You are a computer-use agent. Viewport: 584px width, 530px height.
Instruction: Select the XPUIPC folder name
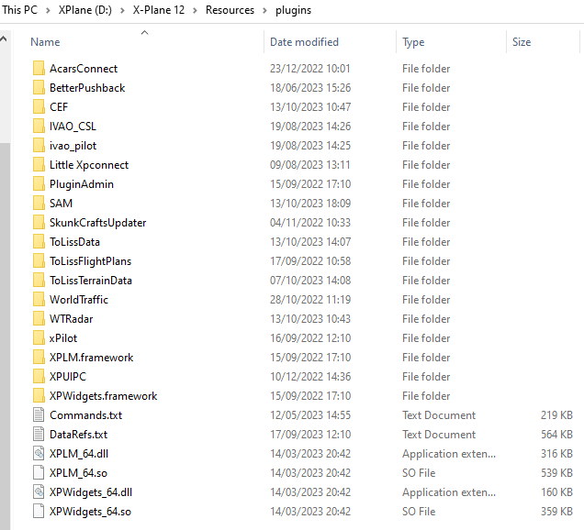pos(68,377)
